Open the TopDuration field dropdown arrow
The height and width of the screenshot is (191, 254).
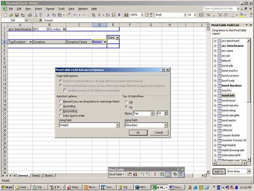pos(30,42)
